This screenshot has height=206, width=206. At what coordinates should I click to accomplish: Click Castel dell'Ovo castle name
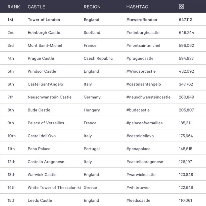pyautogui.click(x=42, y=136)
